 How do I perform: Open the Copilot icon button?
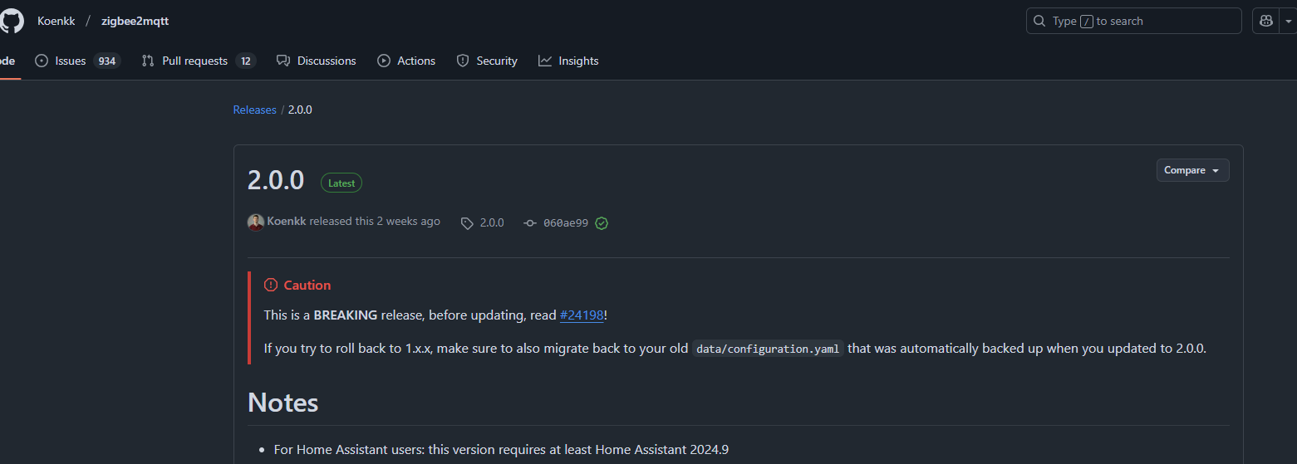pyautogui.click(x=1266, y=21)
